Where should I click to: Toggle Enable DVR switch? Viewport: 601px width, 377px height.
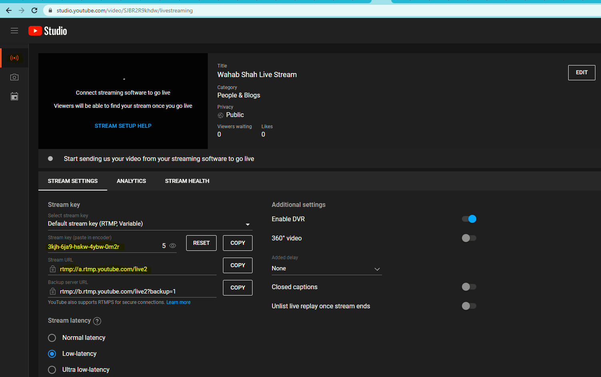[x=469, y=219]
